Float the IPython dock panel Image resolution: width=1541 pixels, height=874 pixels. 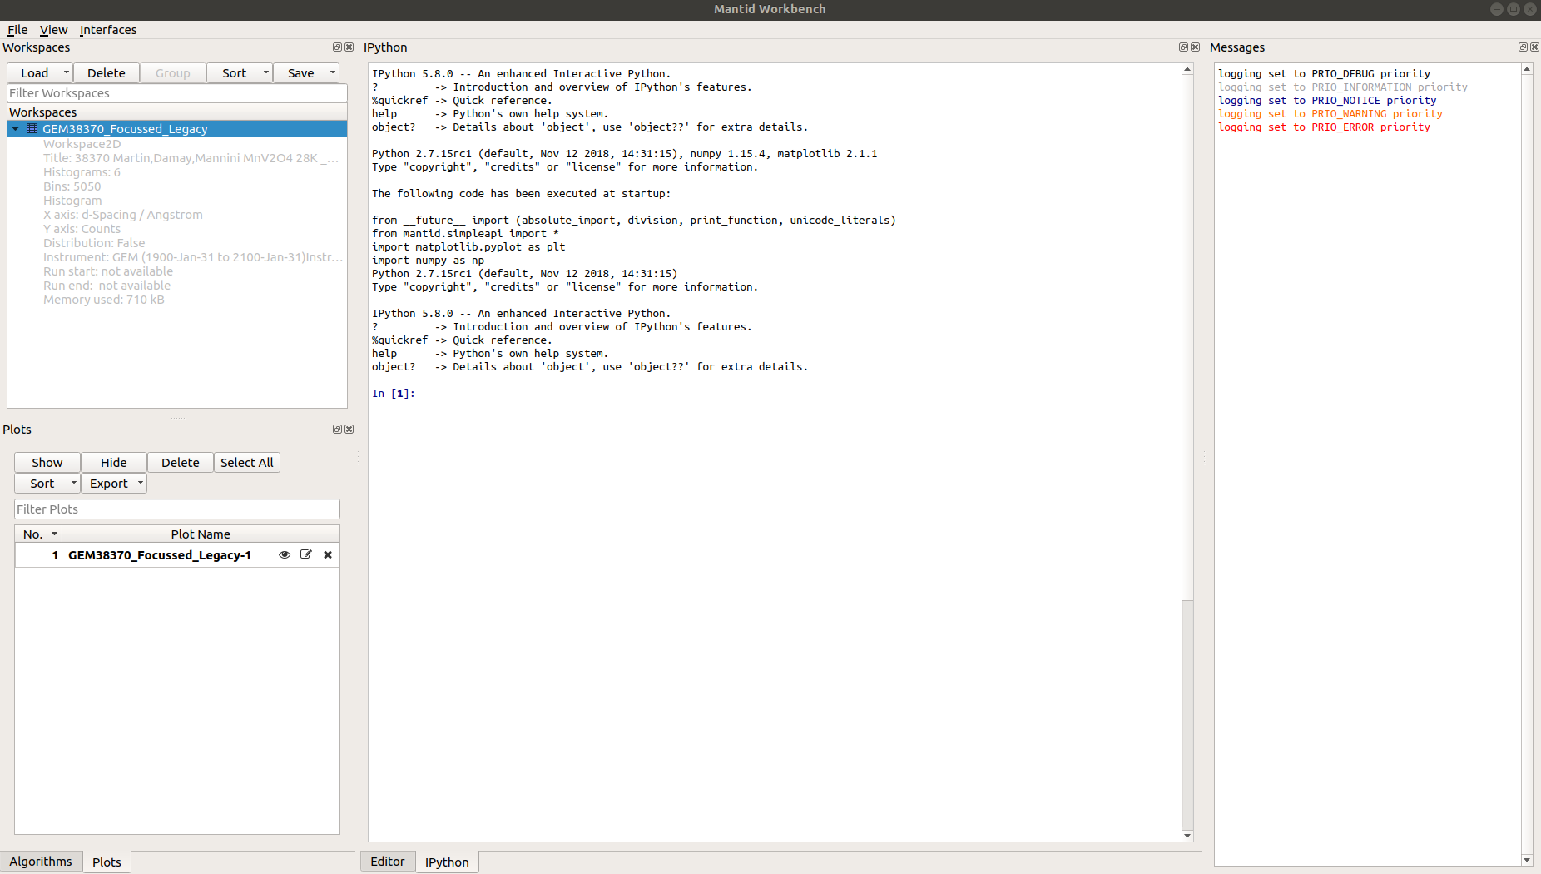(x=1183, y=47)
